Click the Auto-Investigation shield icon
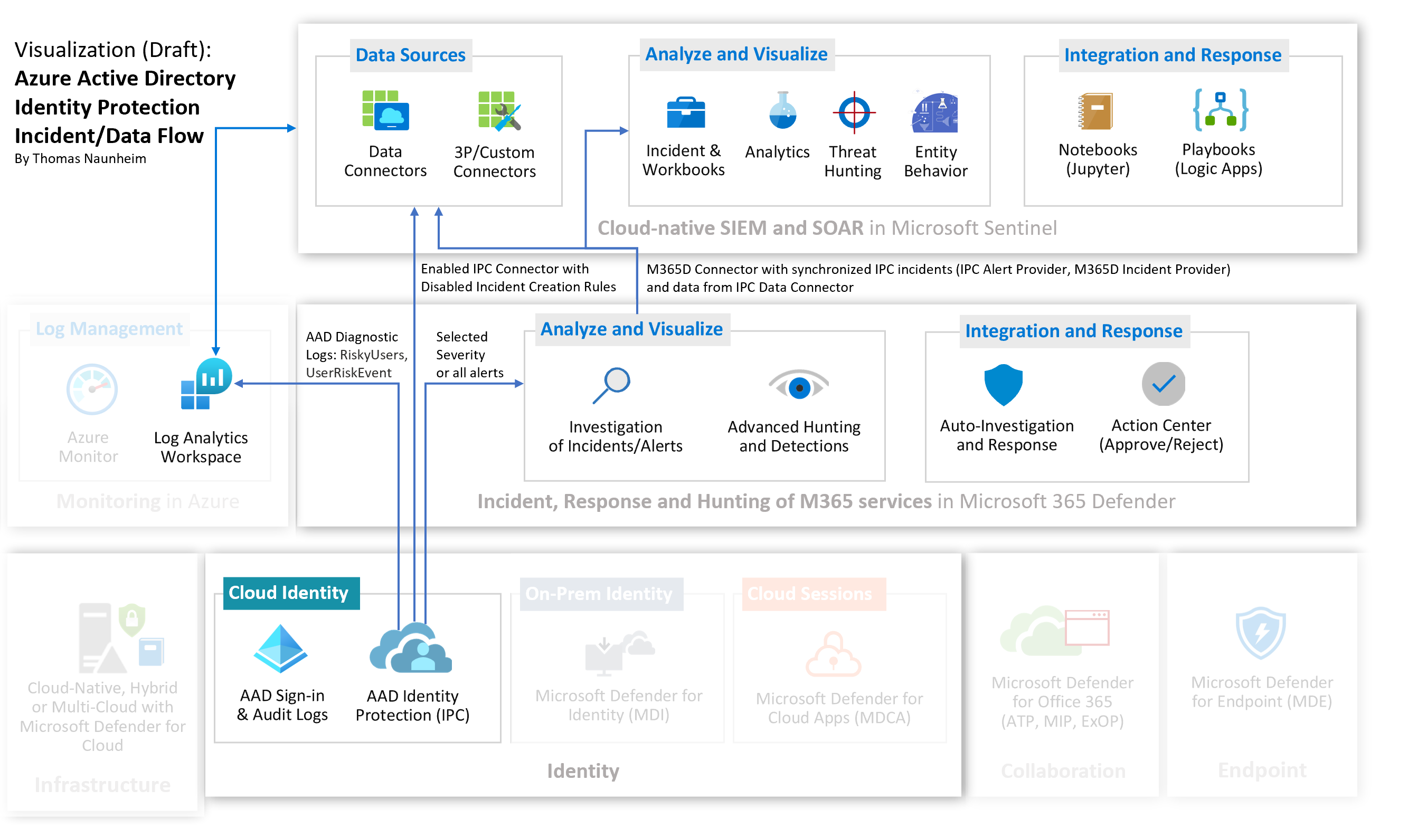 [x=1004, y=385]
